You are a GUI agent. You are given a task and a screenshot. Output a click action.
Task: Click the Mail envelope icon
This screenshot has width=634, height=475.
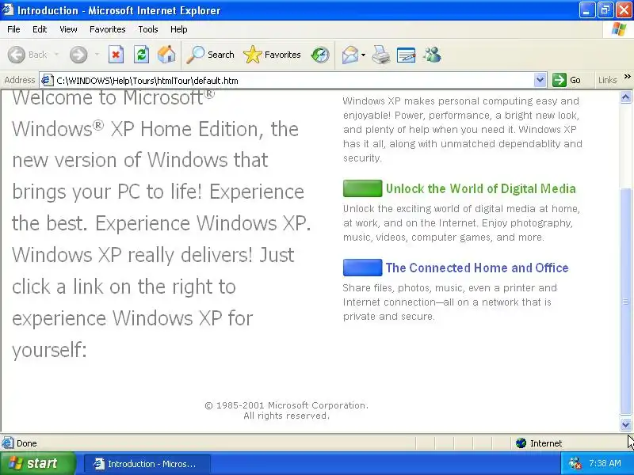[349, 55]
